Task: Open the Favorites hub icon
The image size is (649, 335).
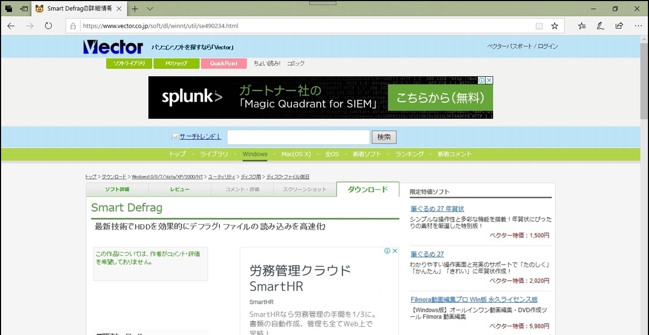Action: 582,26
